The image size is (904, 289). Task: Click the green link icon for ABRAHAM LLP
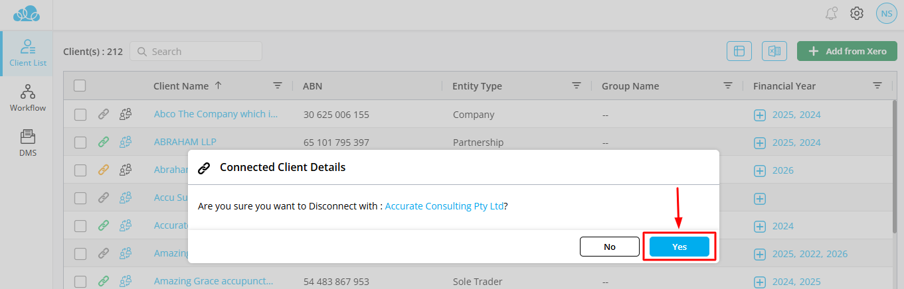coord(103,142)
